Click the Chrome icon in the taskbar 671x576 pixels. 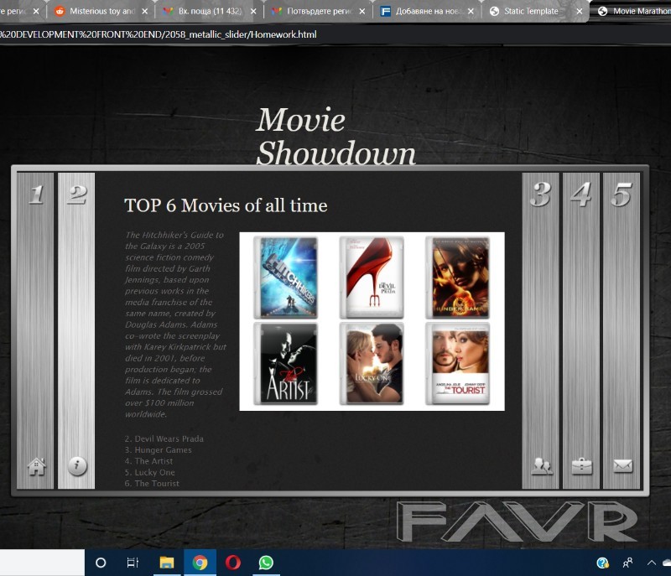coord(200,563)
